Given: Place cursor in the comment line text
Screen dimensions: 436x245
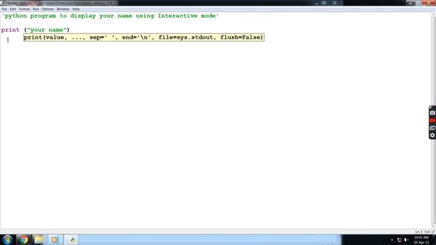Looking at the screenshot, I should (110, 16).
